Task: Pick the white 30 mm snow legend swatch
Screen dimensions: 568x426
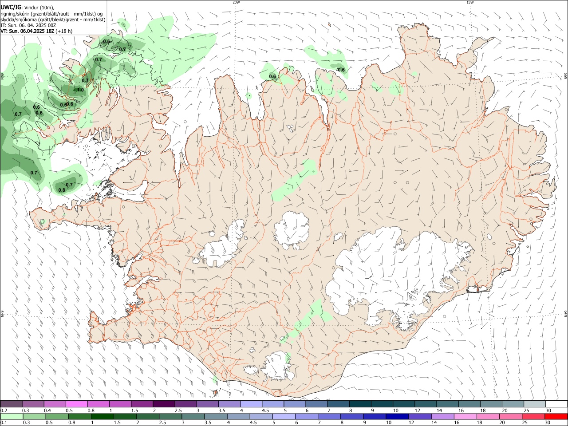Action: (556, 404)
